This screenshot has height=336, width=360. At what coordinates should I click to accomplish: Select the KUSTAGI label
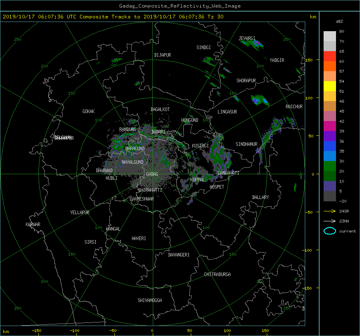(200, 146)
